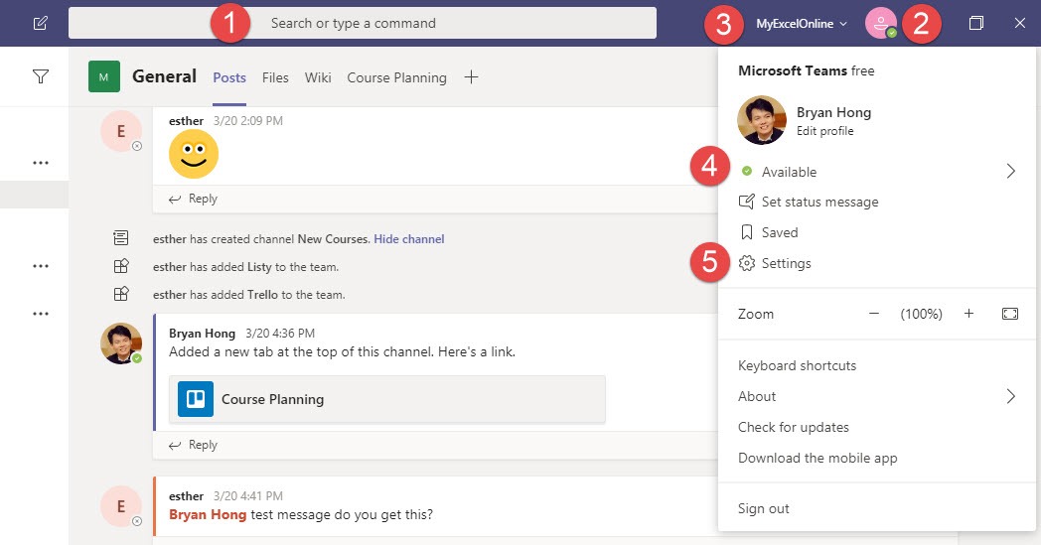Viewport: 1041px width, 545px height.
Task: Click the Hide channel link
Action: (409, 239)
